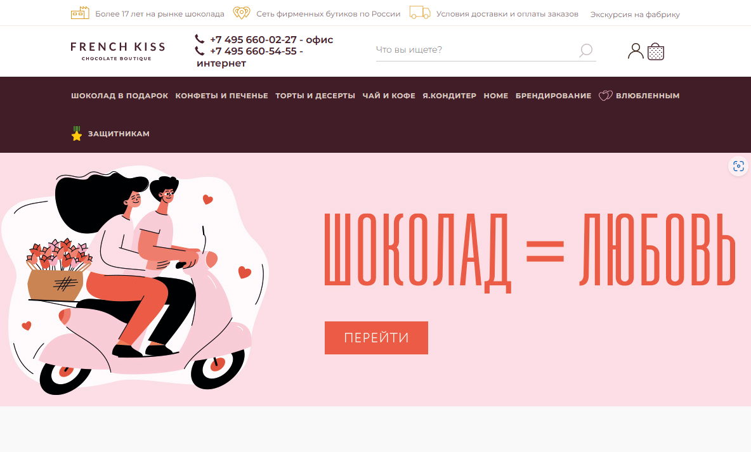Image resolution: width=751 pixels, height=452 pixels.
Task: Click the factory icon in top bar
Action: tap(80, 13)
